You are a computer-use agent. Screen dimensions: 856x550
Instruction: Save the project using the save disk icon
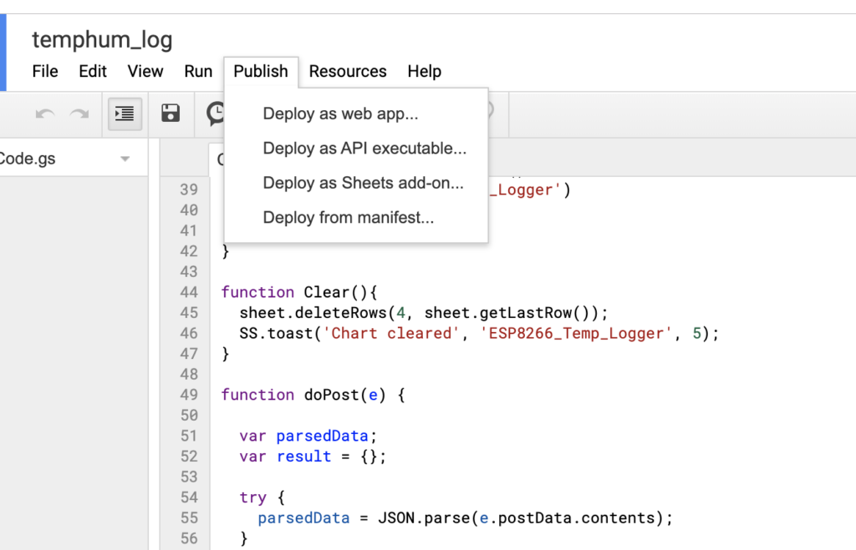tap(171, 114)
